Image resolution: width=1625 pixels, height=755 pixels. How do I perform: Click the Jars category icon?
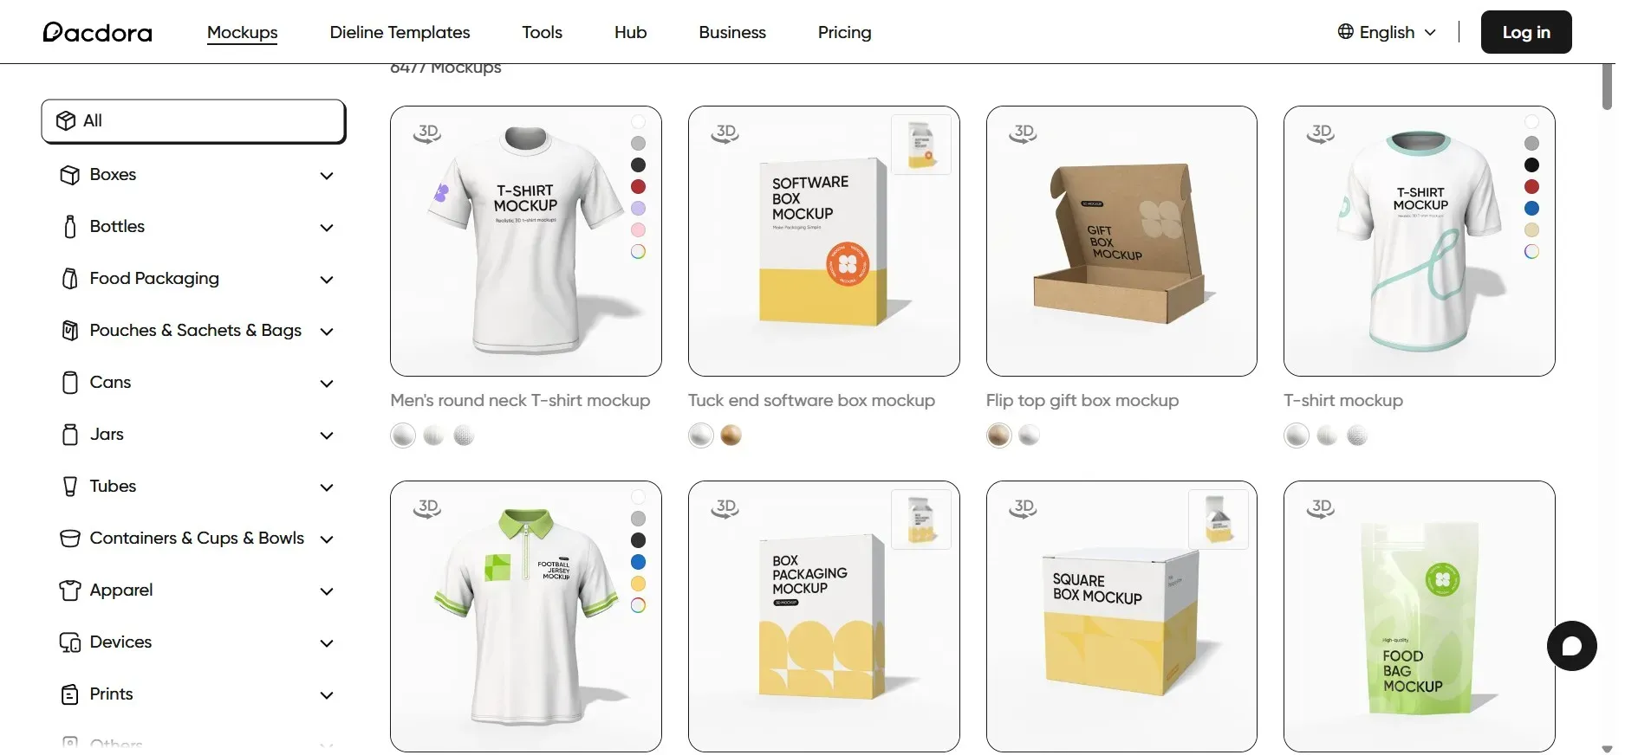click(x=70, y=435)
